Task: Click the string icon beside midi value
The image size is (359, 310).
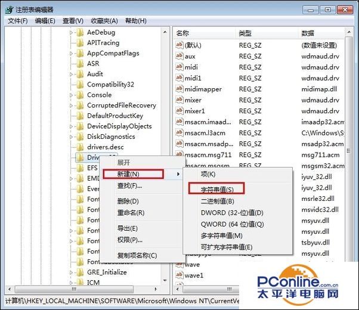Action: click(179, 67)
